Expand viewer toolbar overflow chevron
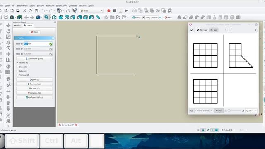This screenshot has width=265, height=149. (256, 30)
